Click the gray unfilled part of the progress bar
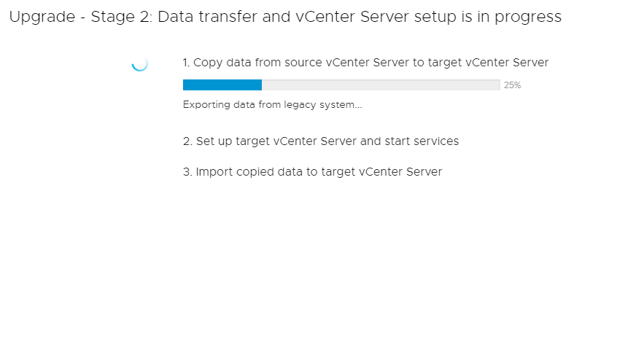 click(380, 85)
